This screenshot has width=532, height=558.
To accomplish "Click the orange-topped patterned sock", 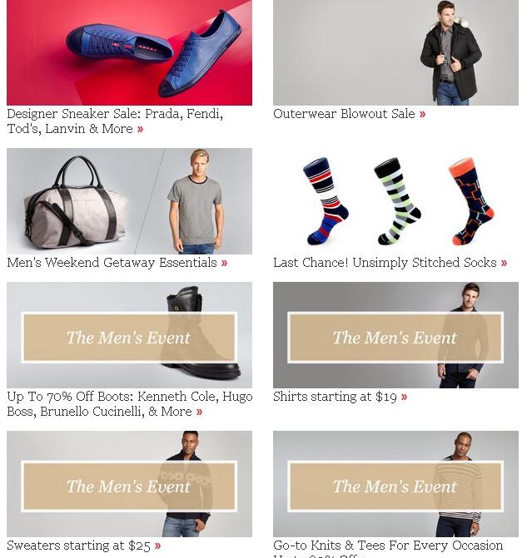I will (472, 201).
